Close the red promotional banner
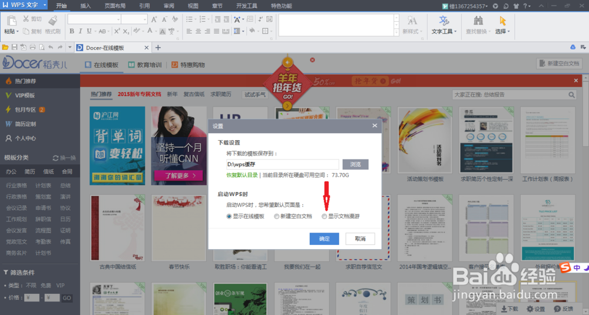 tap(576, 80)
